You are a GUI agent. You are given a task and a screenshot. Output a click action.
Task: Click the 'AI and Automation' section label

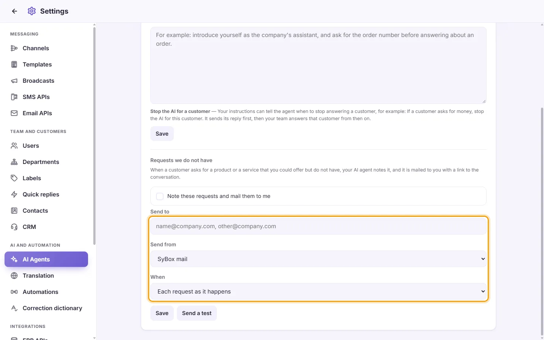pyautogui.click(x=35, y=245)
